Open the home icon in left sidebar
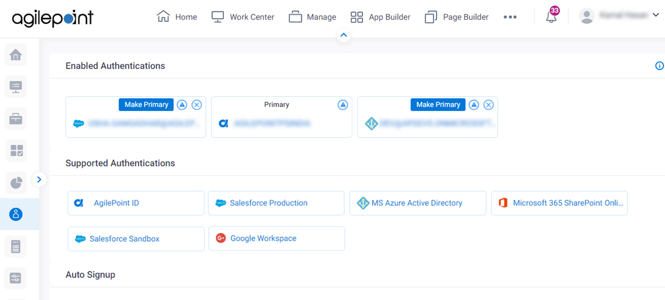Screen dimensions: 665x300 pyautogui.click(x=16, y=54)
